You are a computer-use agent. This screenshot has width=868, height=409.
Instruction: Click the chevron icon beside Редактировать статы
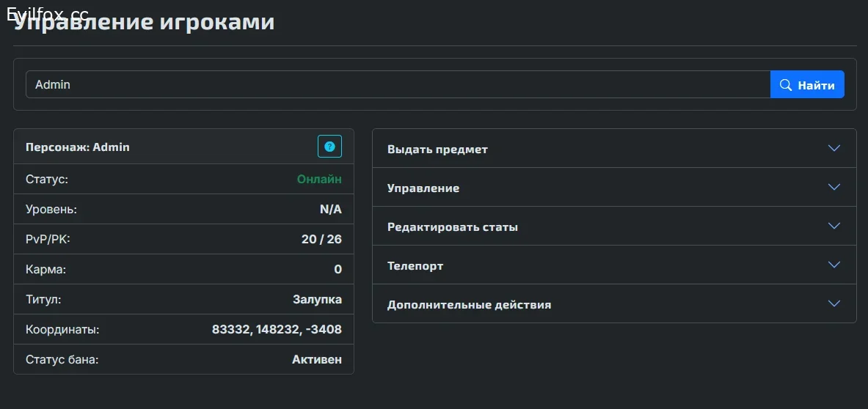pyautogui.click(x=834, y=226)
